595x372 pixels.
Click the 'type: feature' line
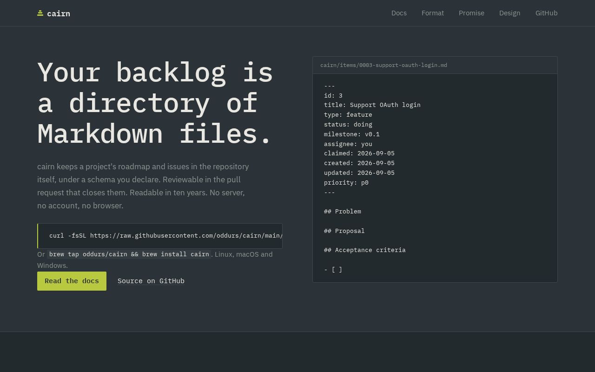[348, 115]
